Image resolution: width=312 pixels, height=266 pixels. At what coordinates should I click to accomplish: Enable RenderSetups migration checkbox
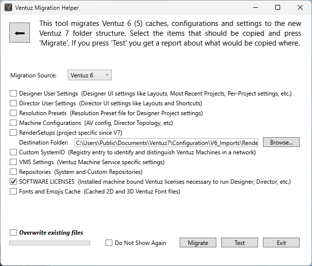pos(13,133)
